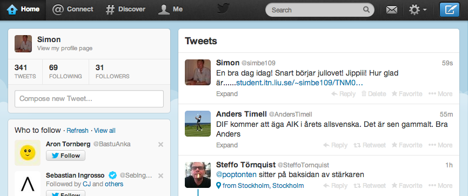Dismiss Aron Tornberg suggestion
The height and width of the screenshot is (196, 468).
point(161,144)
